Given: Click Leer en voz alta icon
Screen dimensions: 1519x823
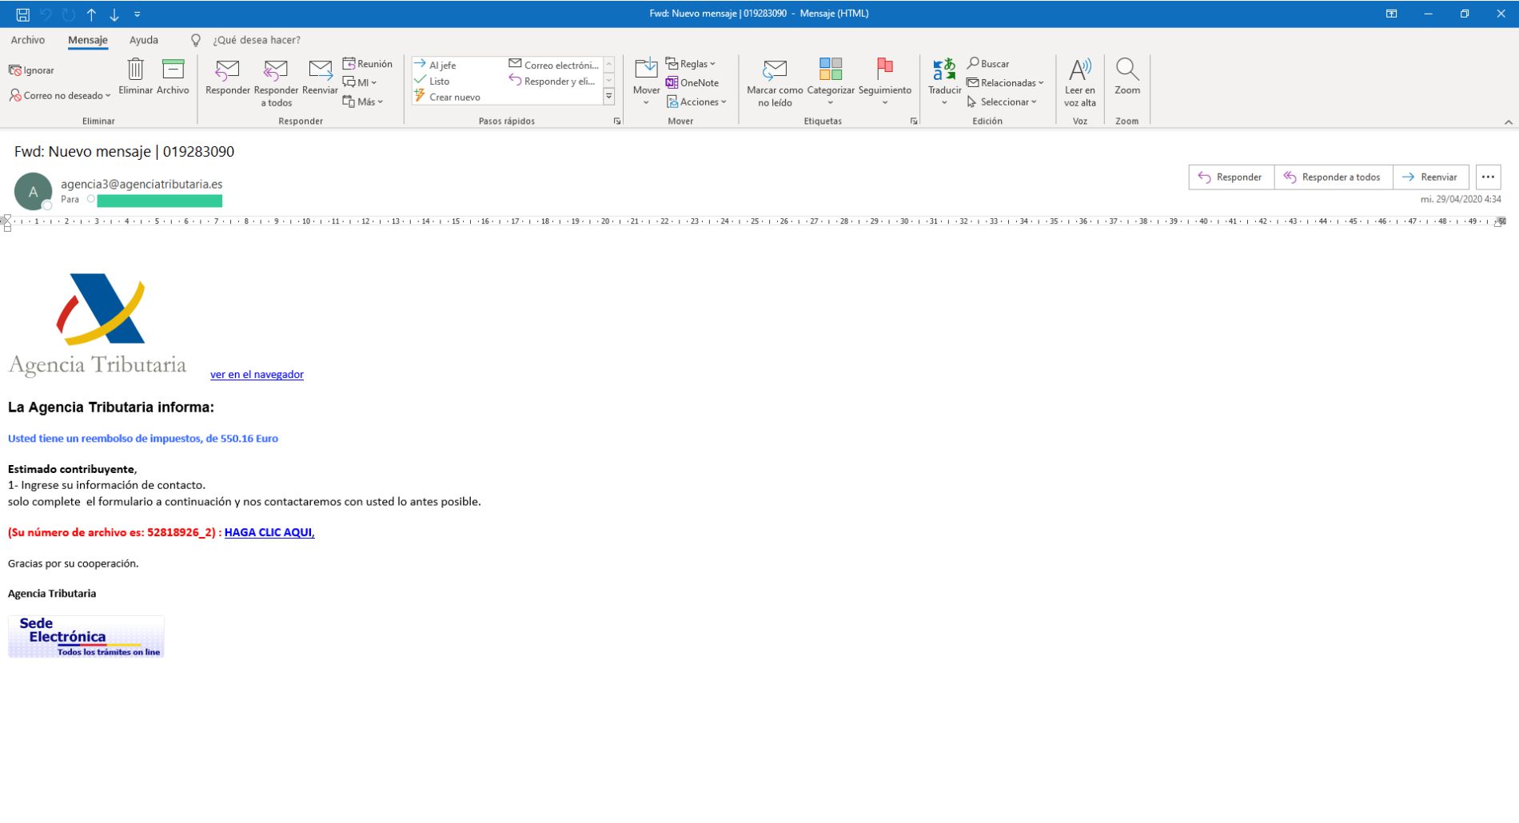Looking at the screenshot, I should (1079, 70).
